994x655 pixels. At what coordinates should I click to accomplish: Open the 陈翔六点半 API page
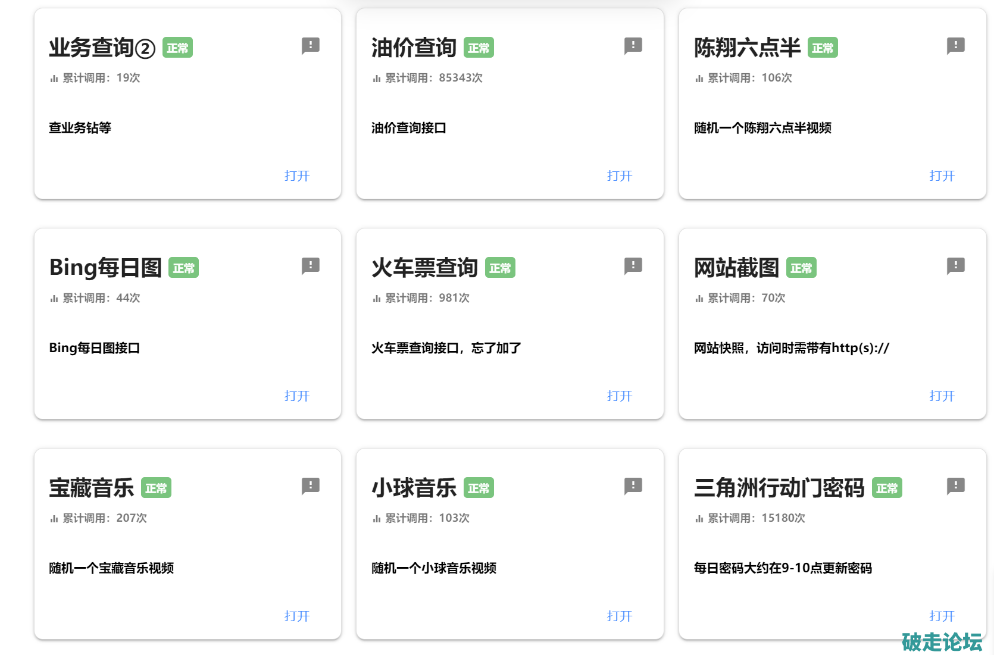point(942,176)
